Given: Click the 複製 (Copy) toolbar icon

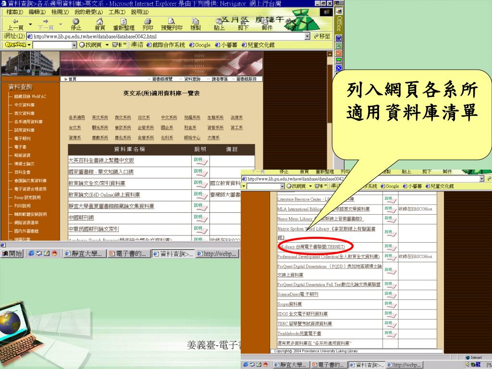Looking at the screenshot, I should (x=196, y=24).
